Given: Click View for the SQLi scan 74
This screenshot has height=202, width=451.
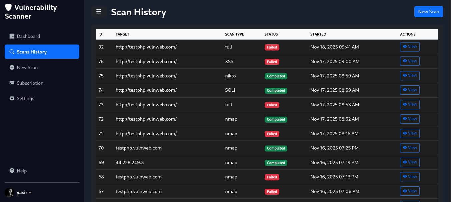Looking at the screenshot, I should (x=410, y=90).
